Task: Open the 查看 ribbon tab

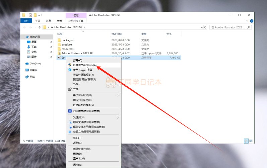Action: tap(59, 21)
